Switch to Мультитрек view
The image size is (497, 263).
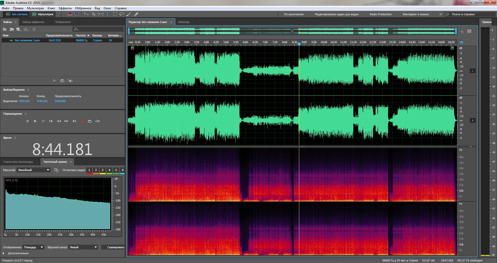pyautogui.click(x=43, y=14)
